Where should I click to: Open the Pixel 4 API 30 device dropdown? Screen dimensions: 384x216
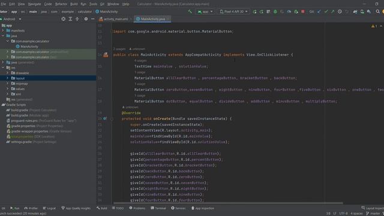[233, 11]
